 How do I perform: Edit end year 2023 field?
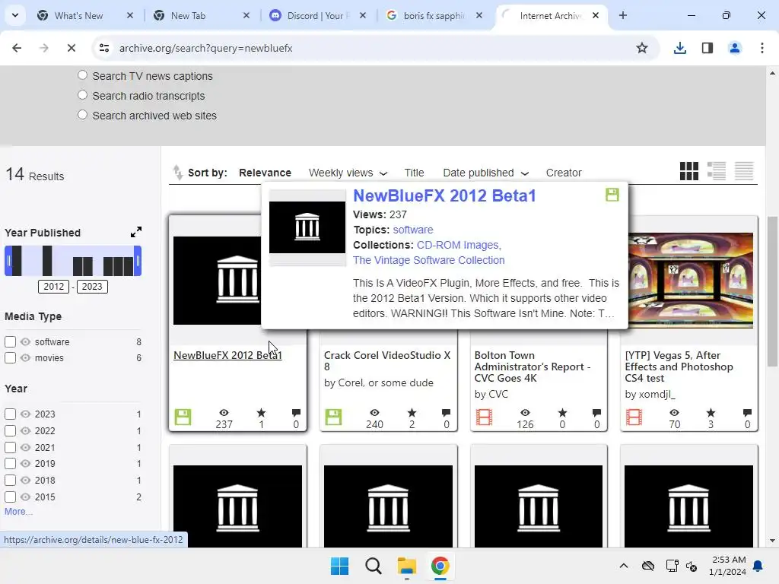coord(92,287)
